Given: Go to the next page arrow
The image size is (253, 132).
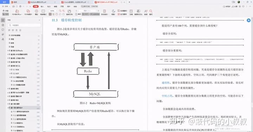Looking at the screenshot, I should point(98,11).
